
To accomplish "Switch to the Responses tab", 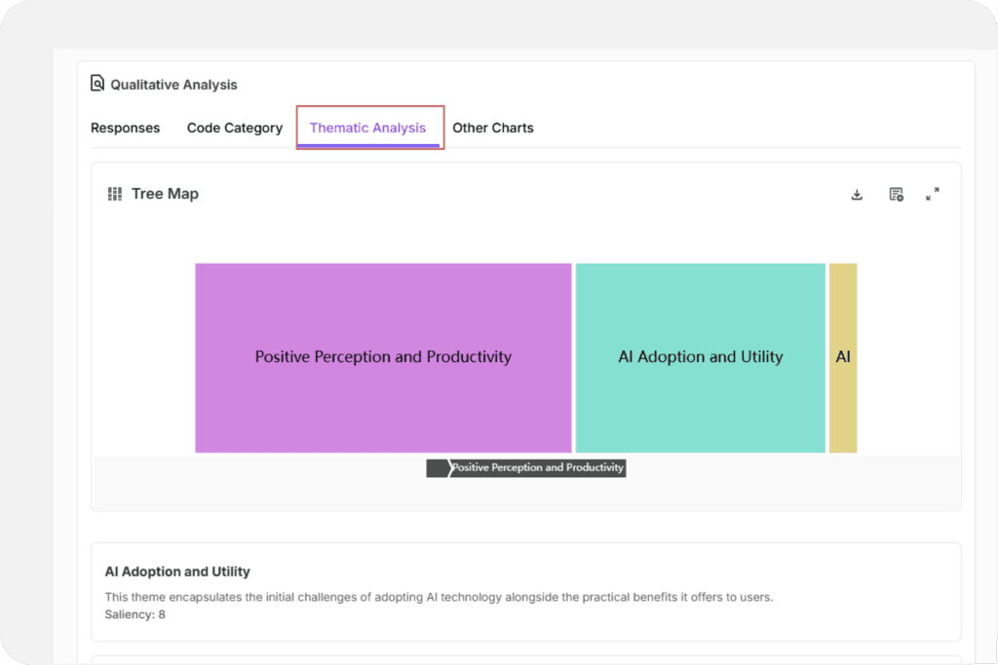I will (125, 128).
